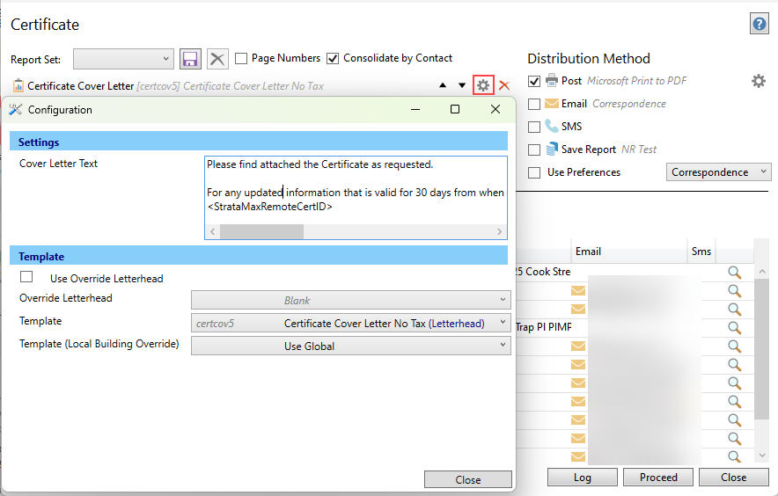778x496 pixels.
Task: Maximize the Configuration window
Action: click(x=454, y=109)
